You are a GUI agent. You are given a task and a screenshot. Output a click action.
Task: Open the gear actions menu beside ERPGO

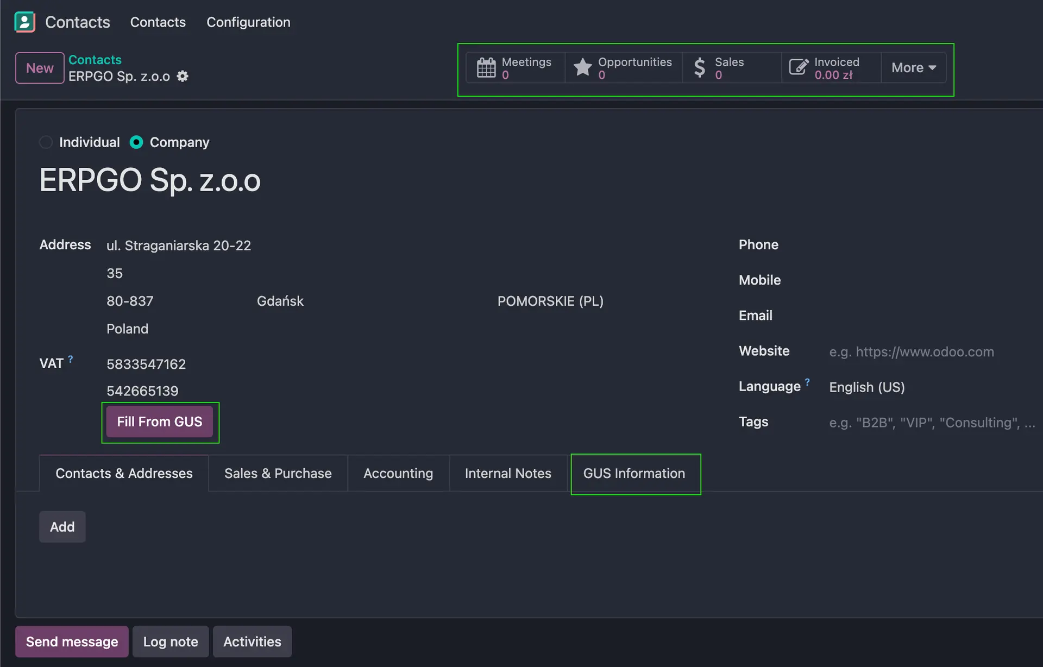[183, 76]
